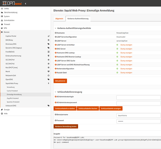Expand the Energie menu

click(7, 110)
